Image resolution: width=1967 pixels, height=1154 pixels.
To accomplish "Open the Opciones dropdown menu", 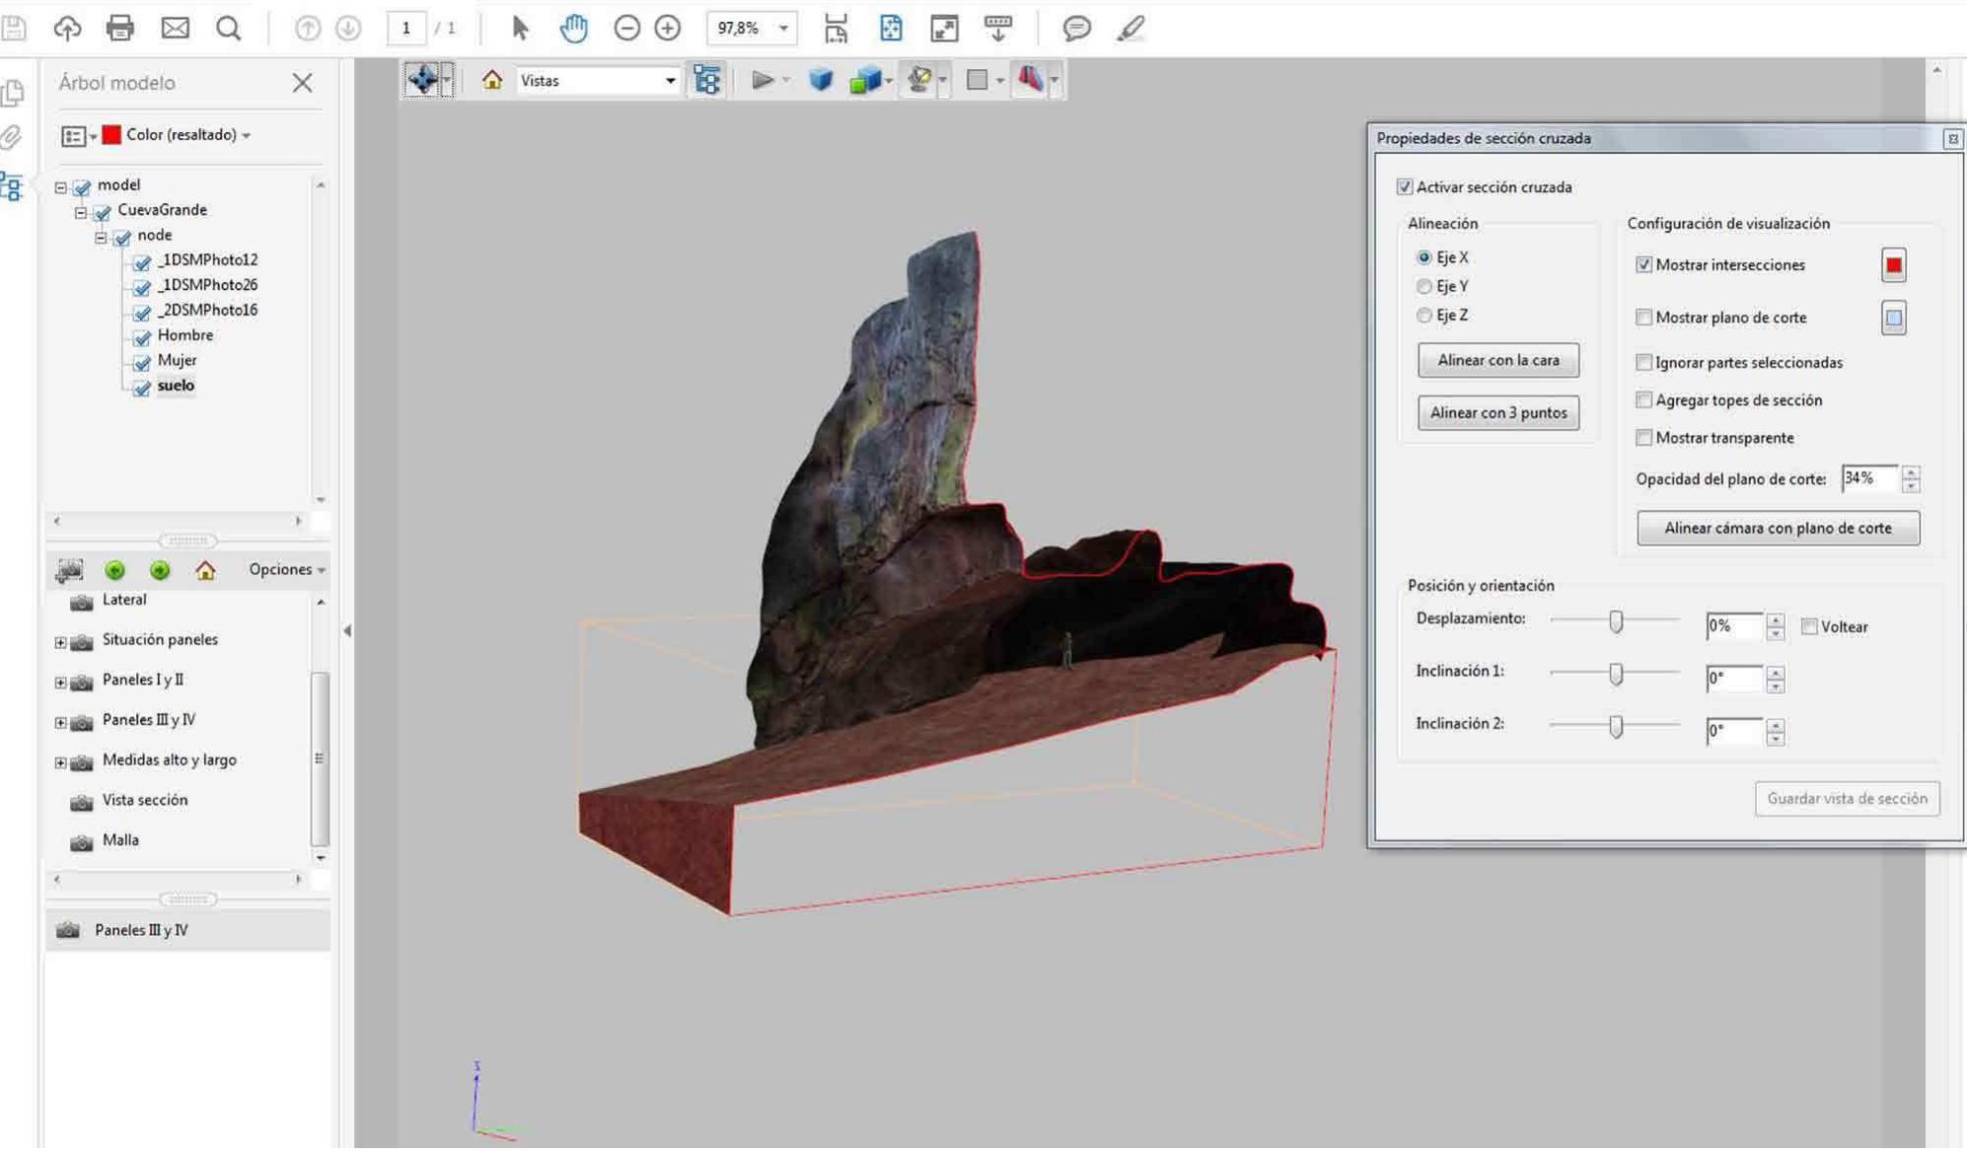I will [x=286, y=570].
